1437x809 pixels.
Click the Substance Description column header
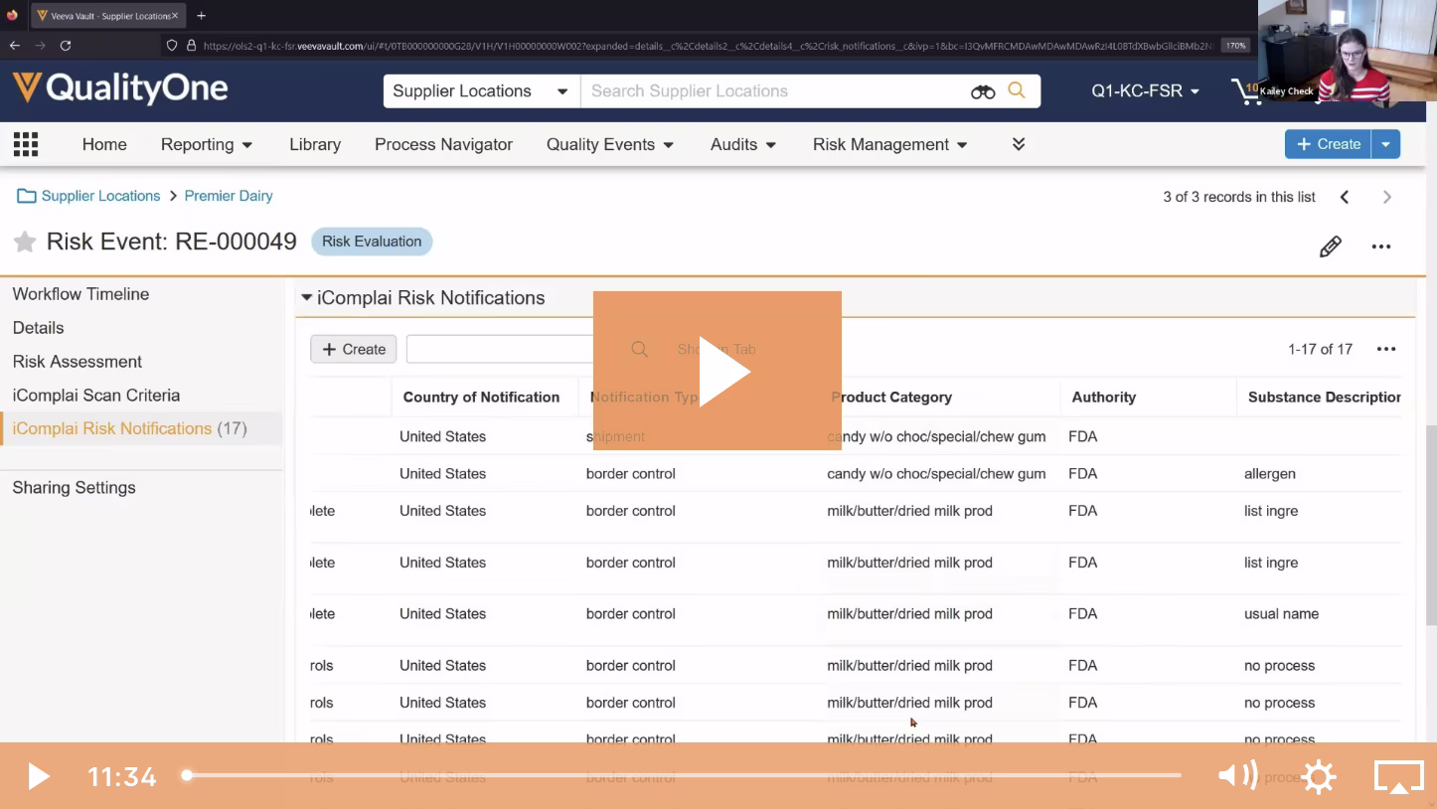point(1325,397)
